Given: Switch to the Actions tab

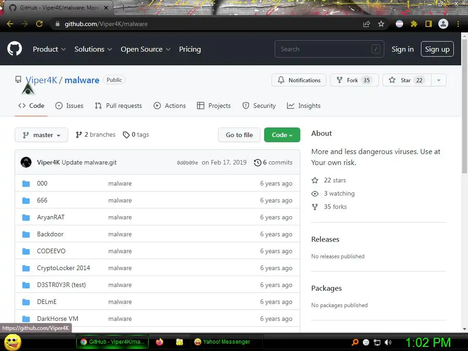Looking at the screenshot, I should pyautogui.click(x=170, y=106).
